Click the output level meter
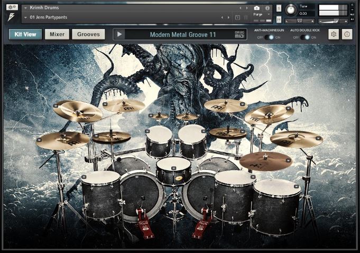This screenshot has height=253, width=360. 333,11
